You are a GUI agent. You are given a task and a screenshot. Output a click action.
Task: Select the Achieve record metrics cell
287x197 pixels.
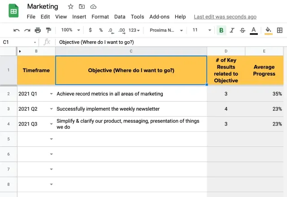click(x=131, y=94)
